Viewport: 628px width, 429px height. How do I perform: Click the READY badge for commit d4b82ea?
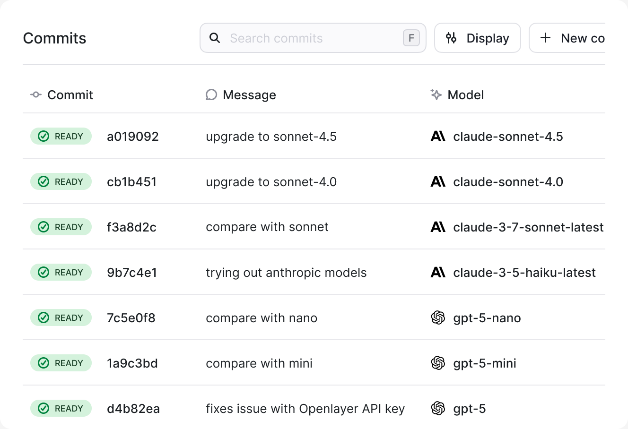(x=61, y=408)
